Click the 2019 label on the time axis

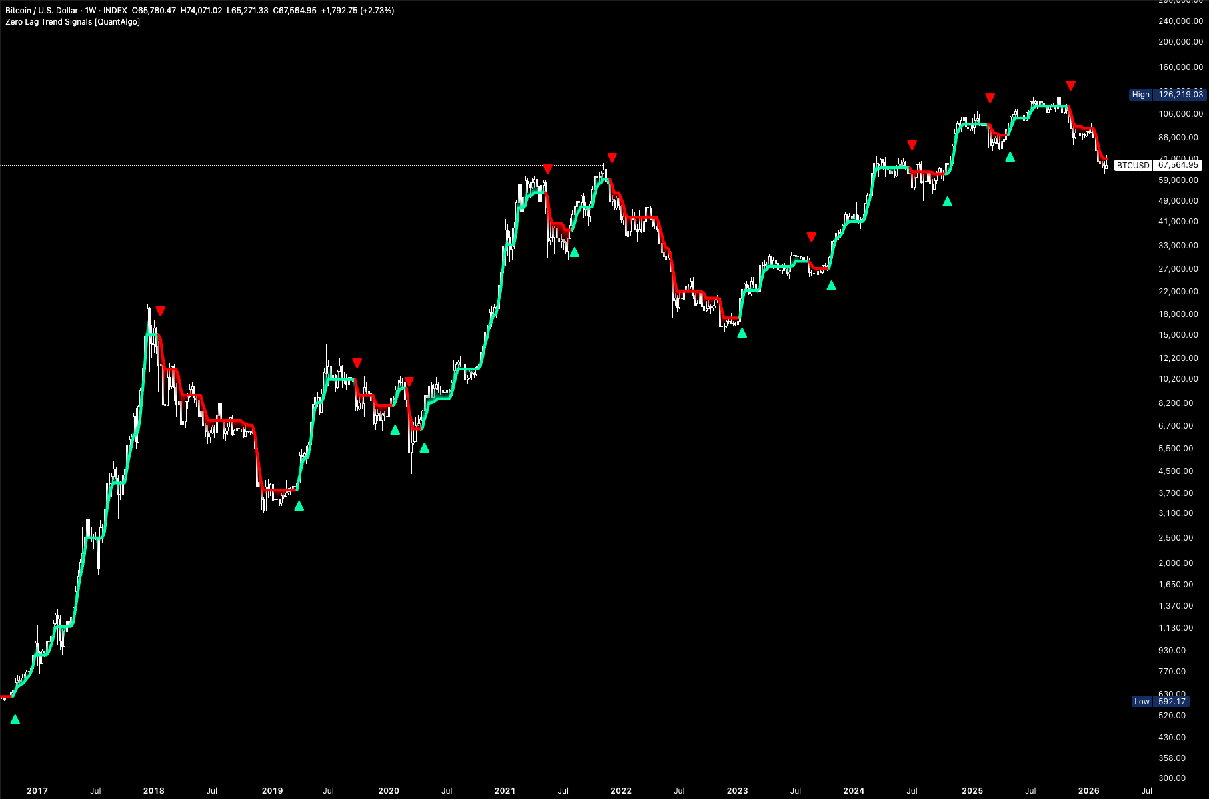pyautogui.click(x=273, y=791)
